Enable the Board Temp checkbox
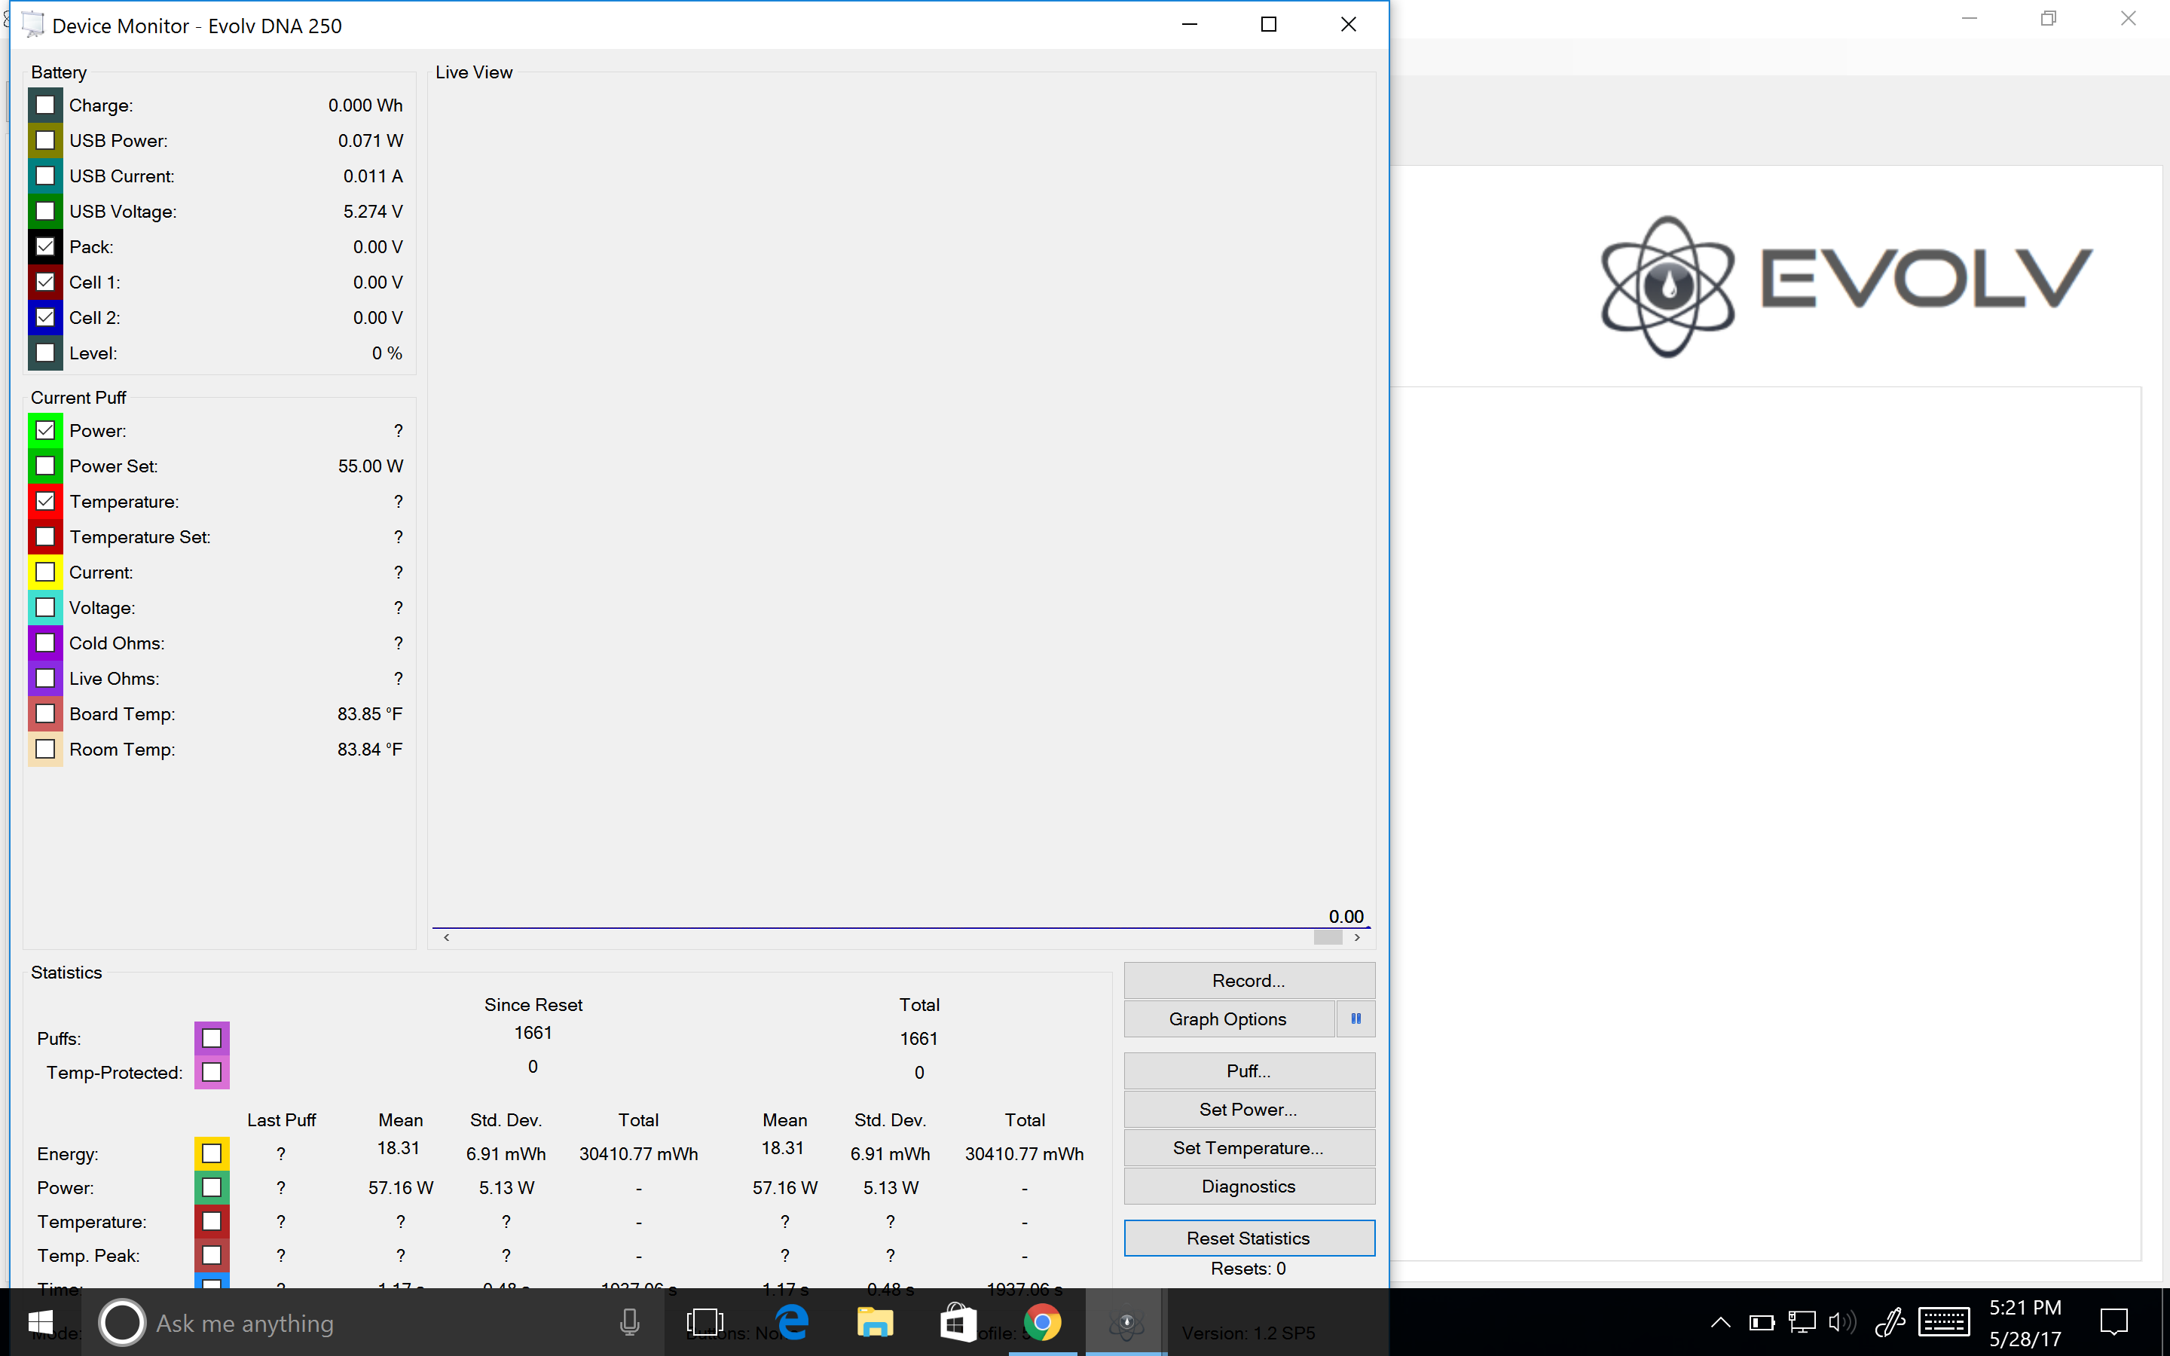 [46, 714]
